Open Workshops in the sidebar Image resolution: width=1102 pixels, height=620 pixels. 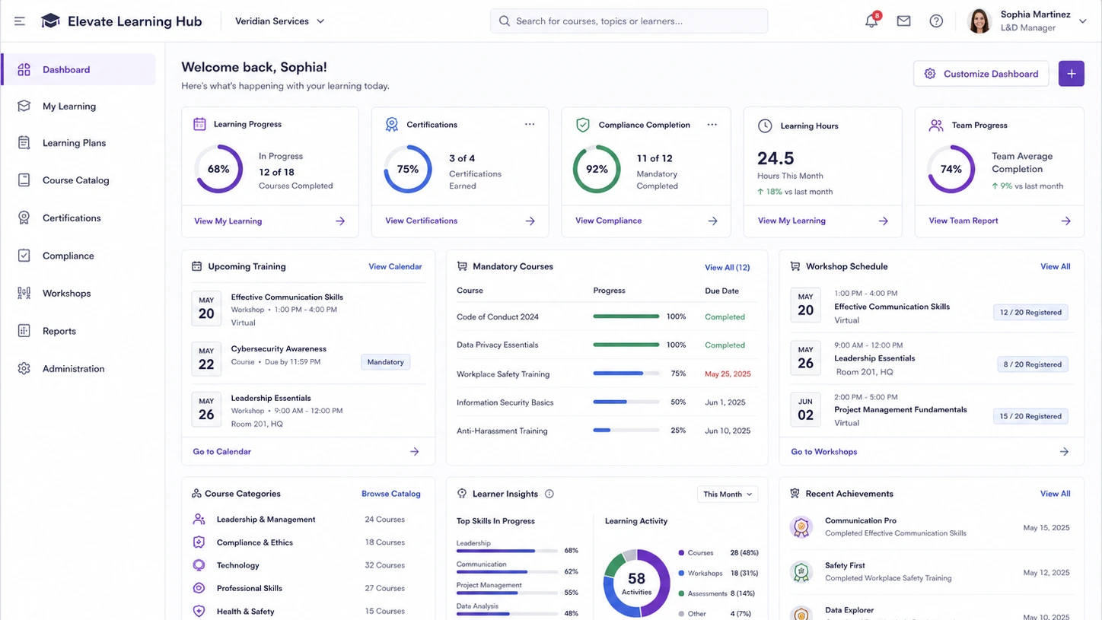click(x=67, y=294)
